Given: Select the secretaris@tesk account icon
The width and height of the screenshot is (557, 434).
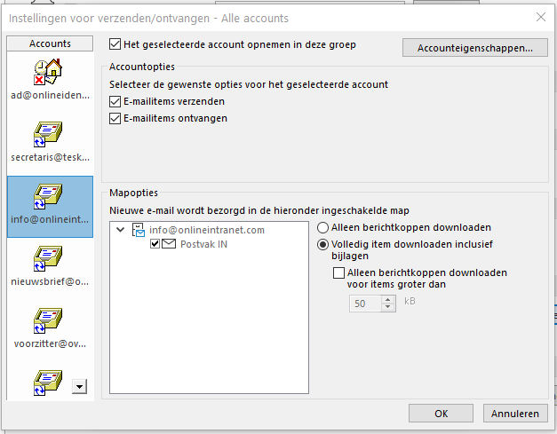Looking at the screenshot, I should (x=47, y=134).
